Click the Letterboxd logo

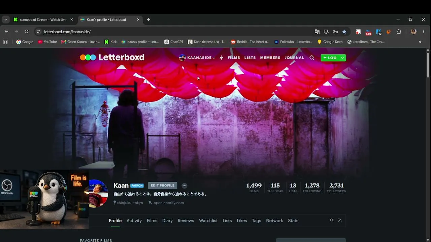pos(112,57)
